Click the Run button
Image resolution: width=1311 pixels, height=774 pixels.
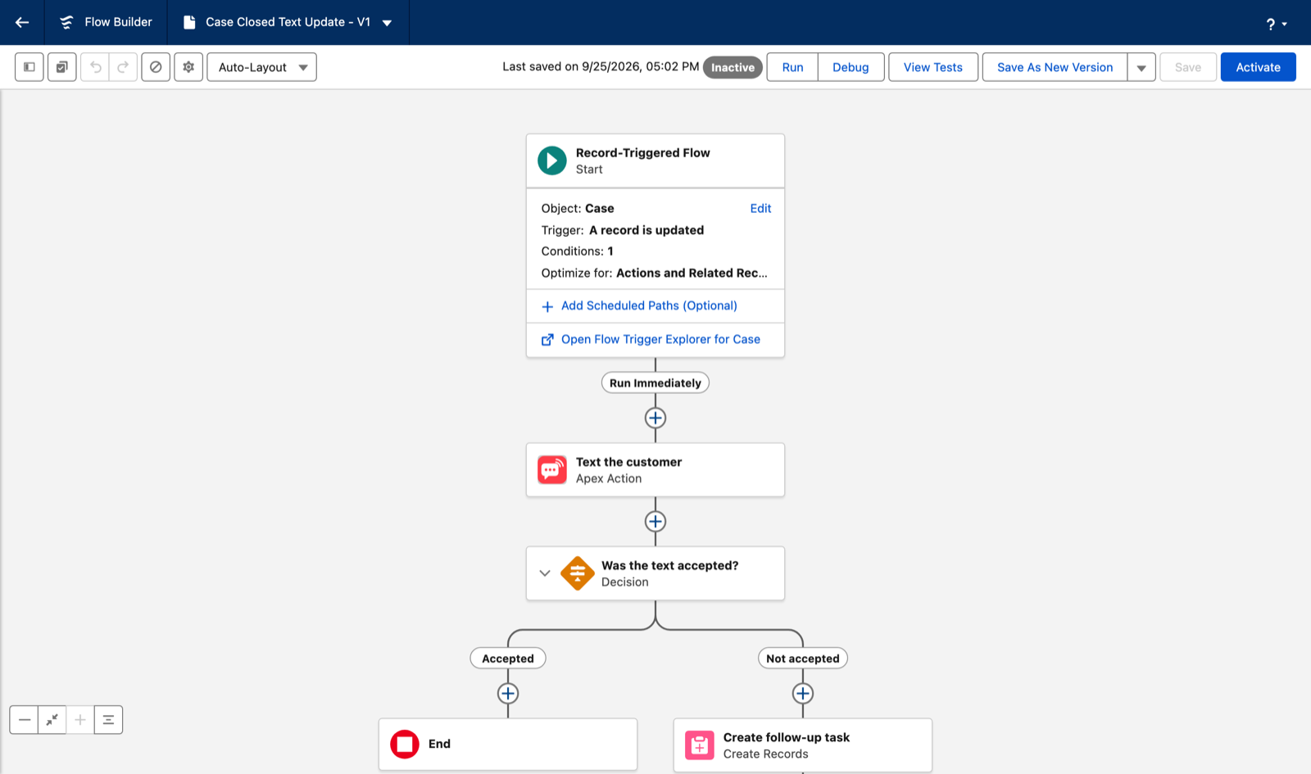click(x=792, y=67)
